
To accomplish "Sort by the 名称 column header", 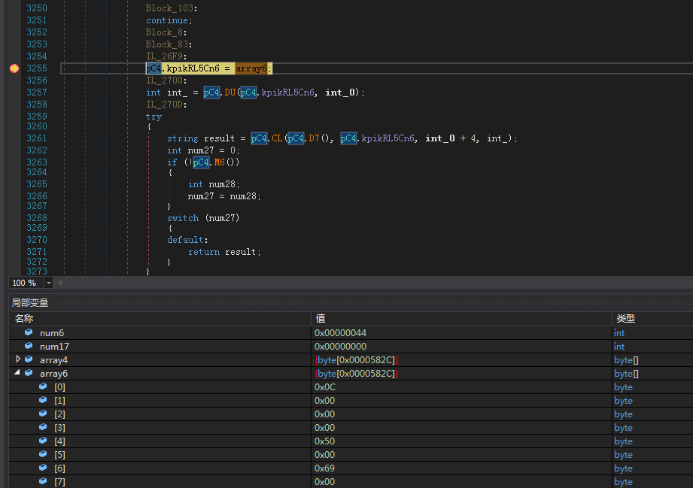I will click(x=160, y=319).
